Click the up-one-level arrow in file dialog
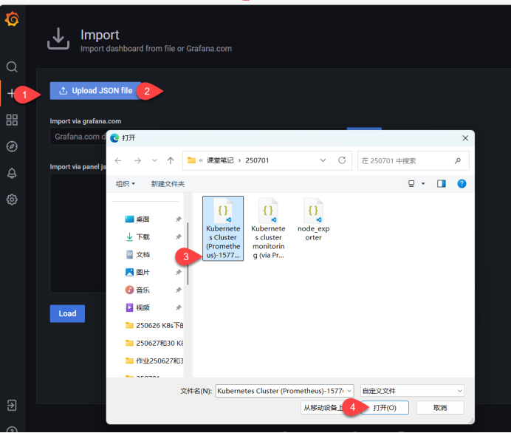Image resolution: width=511 pixels, height=433 pixels. click(x=171, y=160)
